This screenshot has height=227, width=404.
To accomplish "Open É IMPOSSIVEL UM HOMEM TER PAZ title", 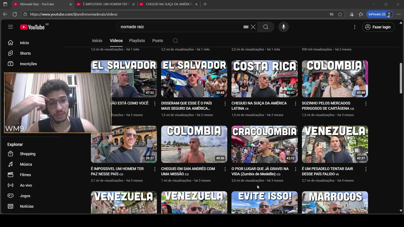I will pos(117,171).
